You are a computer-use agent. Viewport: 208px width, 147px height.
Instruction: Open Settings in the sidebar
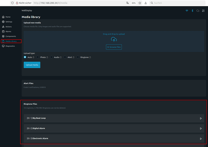(x=7, y=22)
